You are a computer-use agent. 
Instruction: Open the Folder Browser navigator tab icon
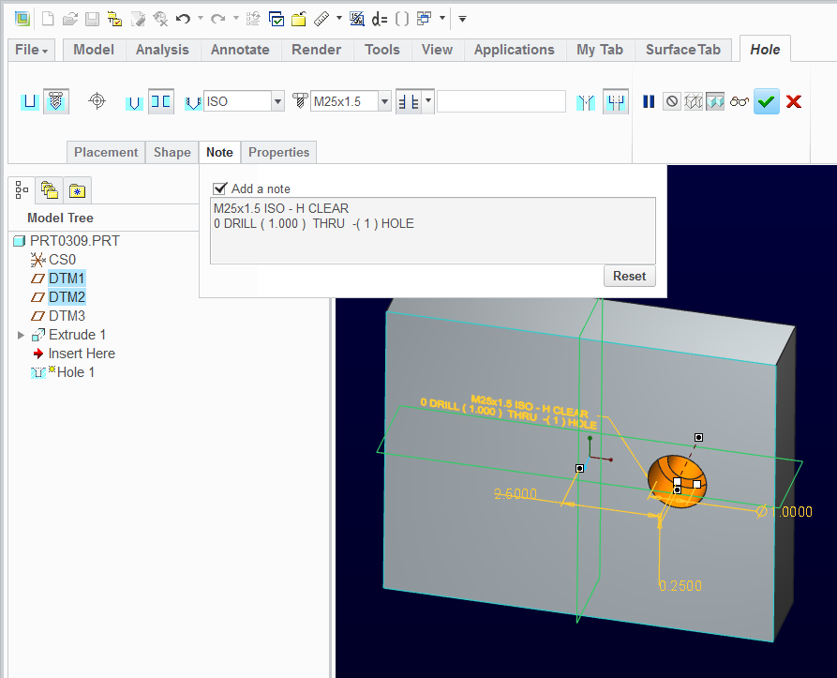tap(50, 190)
